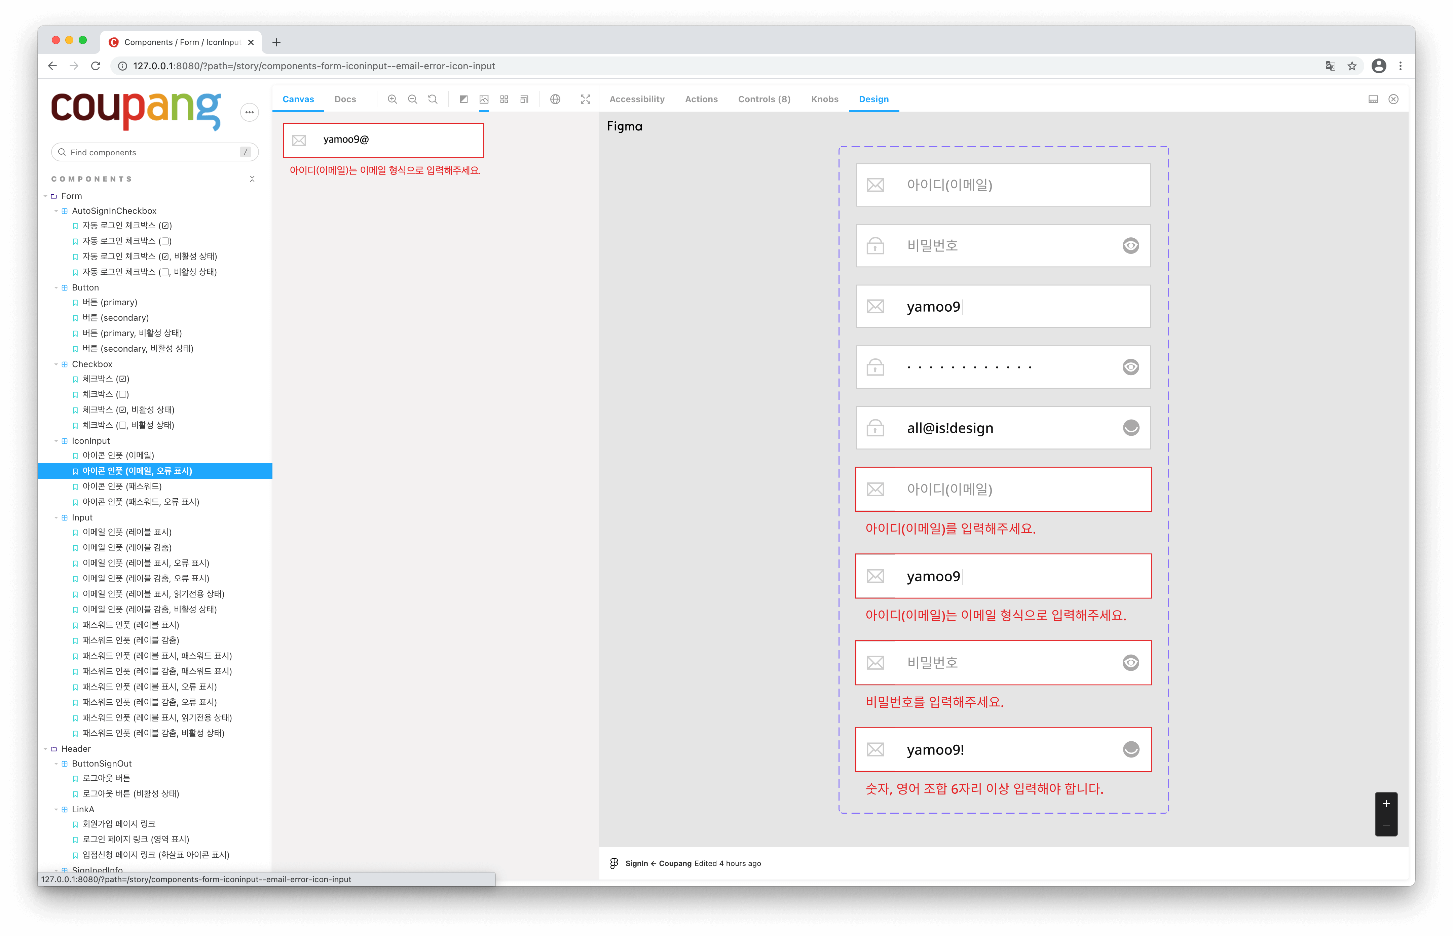Reset the canvas zoom level
Screen dimensions: 1453x936
tap(432, 99)
